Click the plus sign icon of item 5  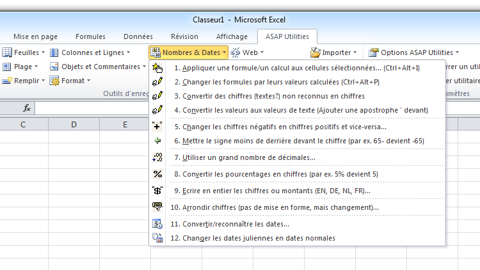[157, 127]
